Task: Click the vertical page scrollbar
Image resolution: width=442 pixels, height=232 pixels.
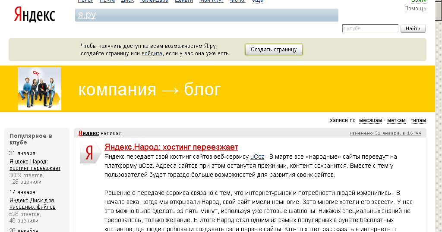Action: pyautogui.click(x=439, y=116)
